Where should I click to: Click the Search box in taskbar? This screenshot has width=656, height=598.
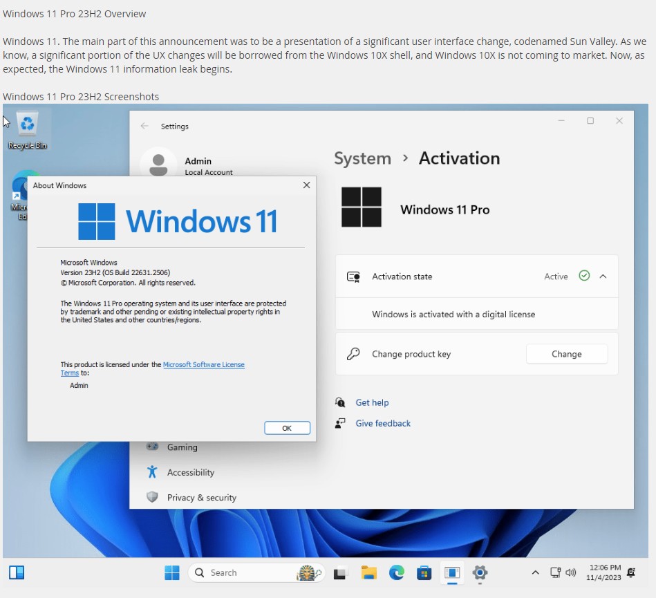tap(256, 572)
